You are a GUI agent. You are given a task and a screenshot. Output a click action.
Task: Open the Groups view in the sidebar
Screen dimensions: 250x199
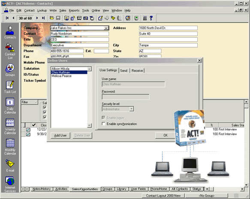pos(10,70)
